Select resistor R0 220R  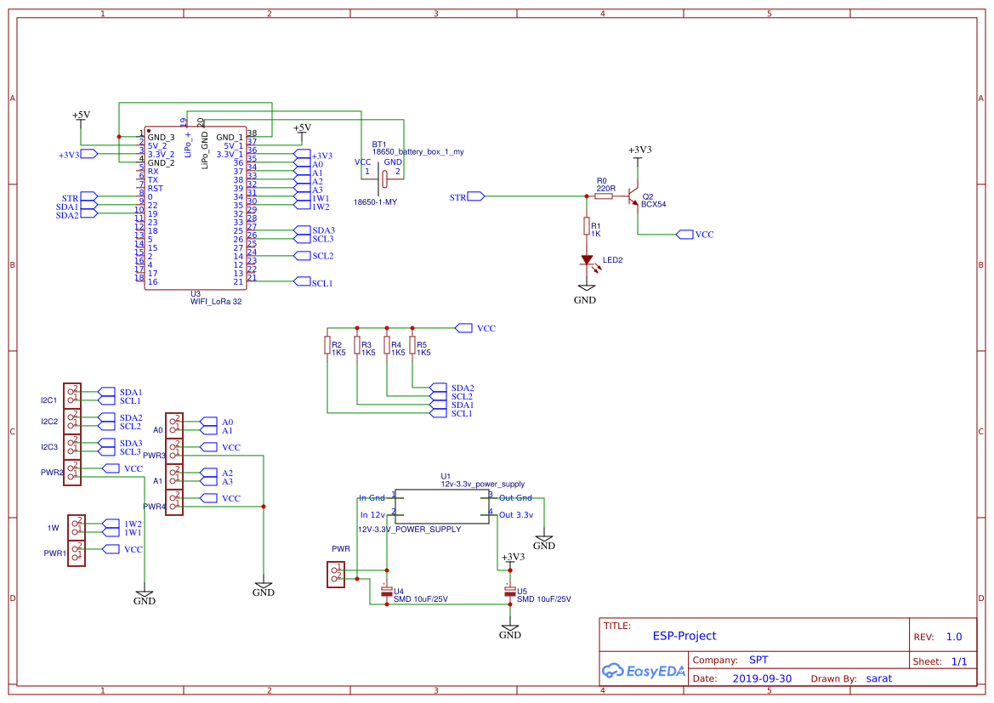coord(604,196)
